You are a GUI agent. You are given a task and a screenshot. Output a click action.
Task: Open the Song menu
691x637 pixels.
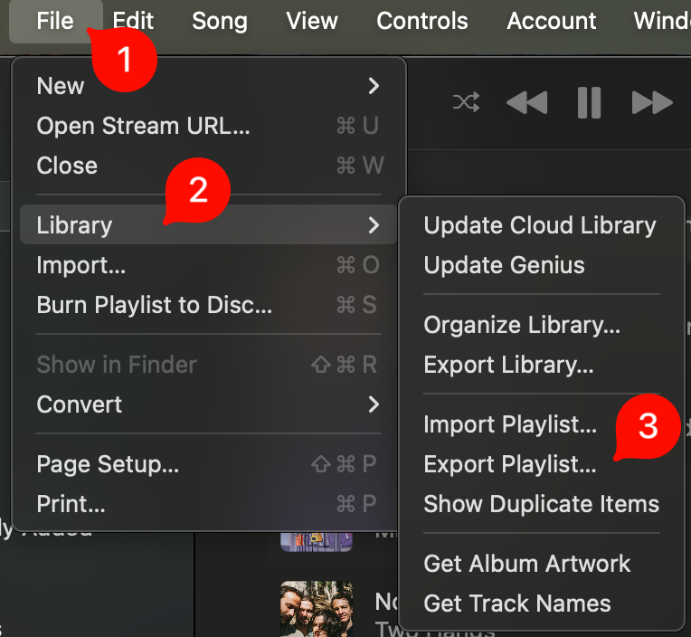pos(220,21)
